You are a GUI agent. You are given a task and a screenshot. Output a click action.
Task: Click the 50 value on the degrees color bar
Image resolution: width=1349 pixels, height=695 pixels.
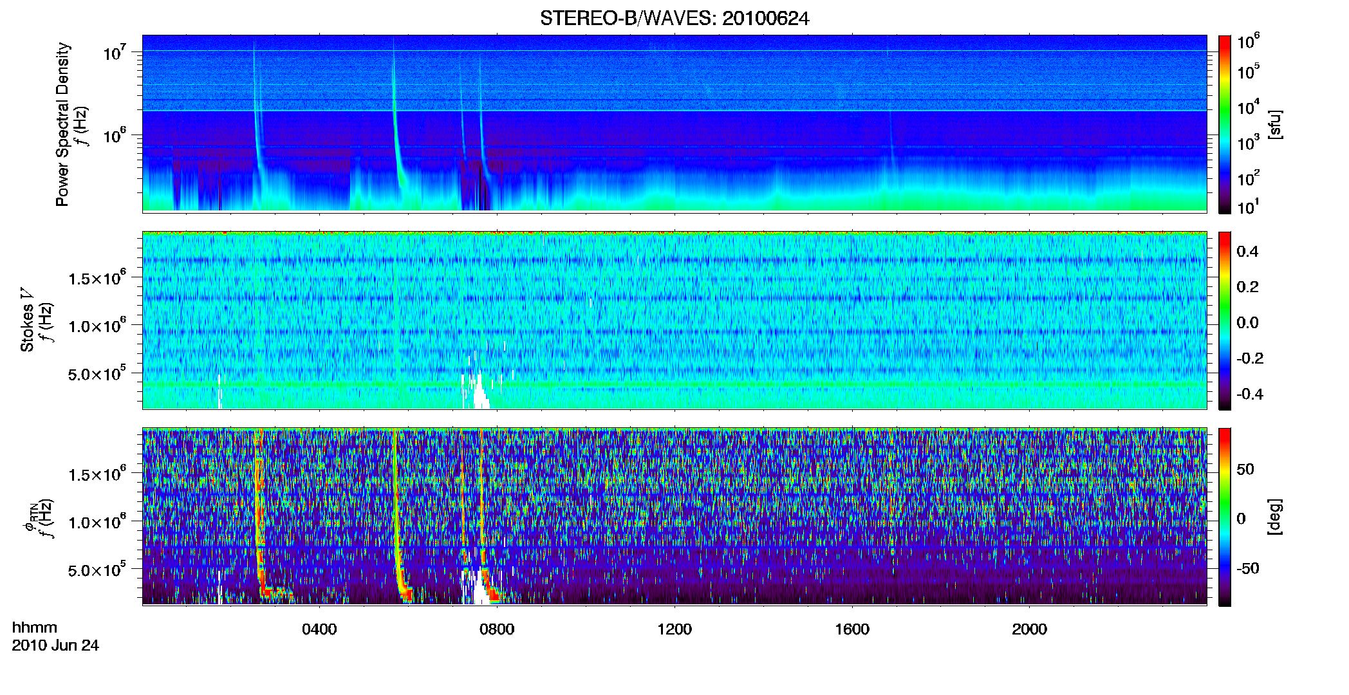click(1245, 469)
